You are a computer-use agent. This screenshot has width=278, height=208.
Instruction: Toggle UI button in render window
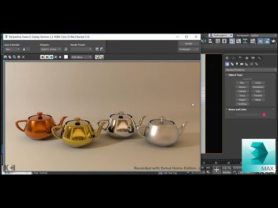pos(102,57)
